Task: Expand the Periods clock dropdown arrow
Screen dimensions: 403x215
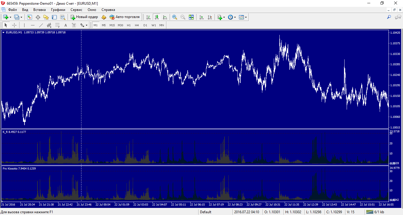Action: 235,17
